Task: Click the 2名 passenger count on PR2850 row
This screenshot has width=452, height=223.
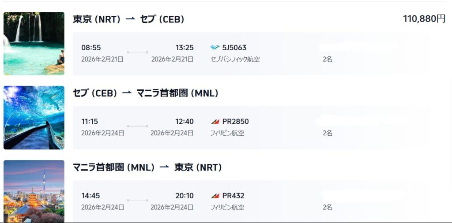Action: click(328, 133)
